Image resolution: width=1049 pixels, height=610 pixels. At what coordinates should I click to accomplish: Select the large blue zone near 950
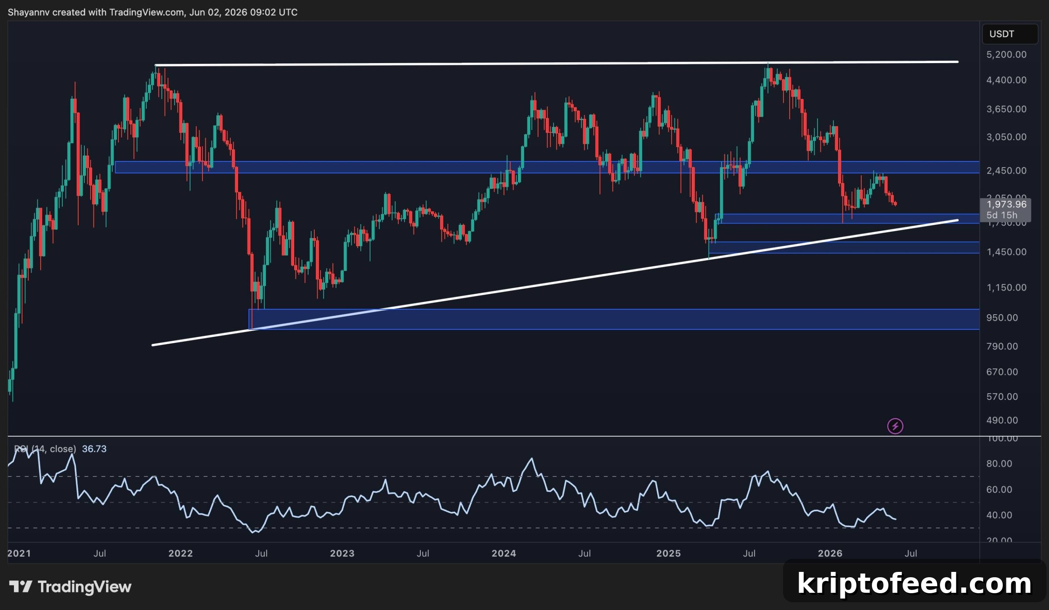point(614,320)
